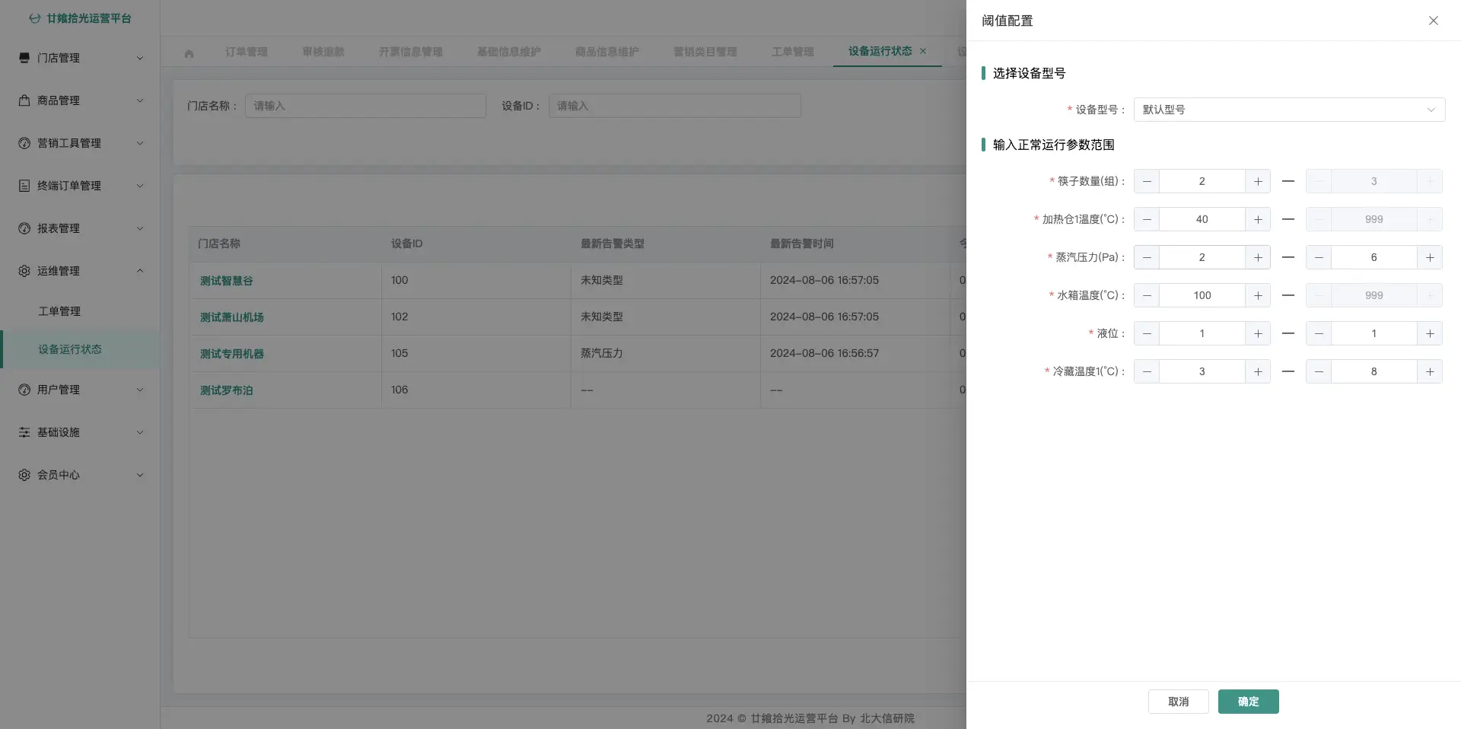This screenshot has height=729, width=1461.
Task: Increase 冷藏温度1 maximum value with plus
Action: pos(1430,371)
